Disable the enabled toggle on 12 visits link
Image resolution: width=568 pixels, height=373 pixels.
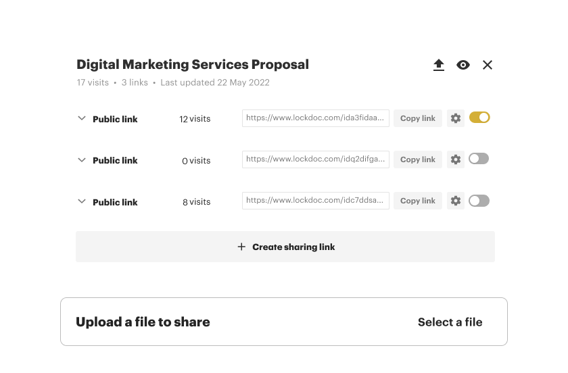coord(479,118)
